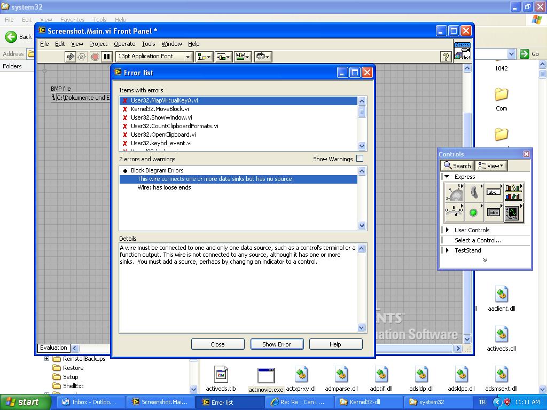Select User32.MoveBlock.vi in the errors list
This screenshot has width=547, height=410.
[160, 109]
